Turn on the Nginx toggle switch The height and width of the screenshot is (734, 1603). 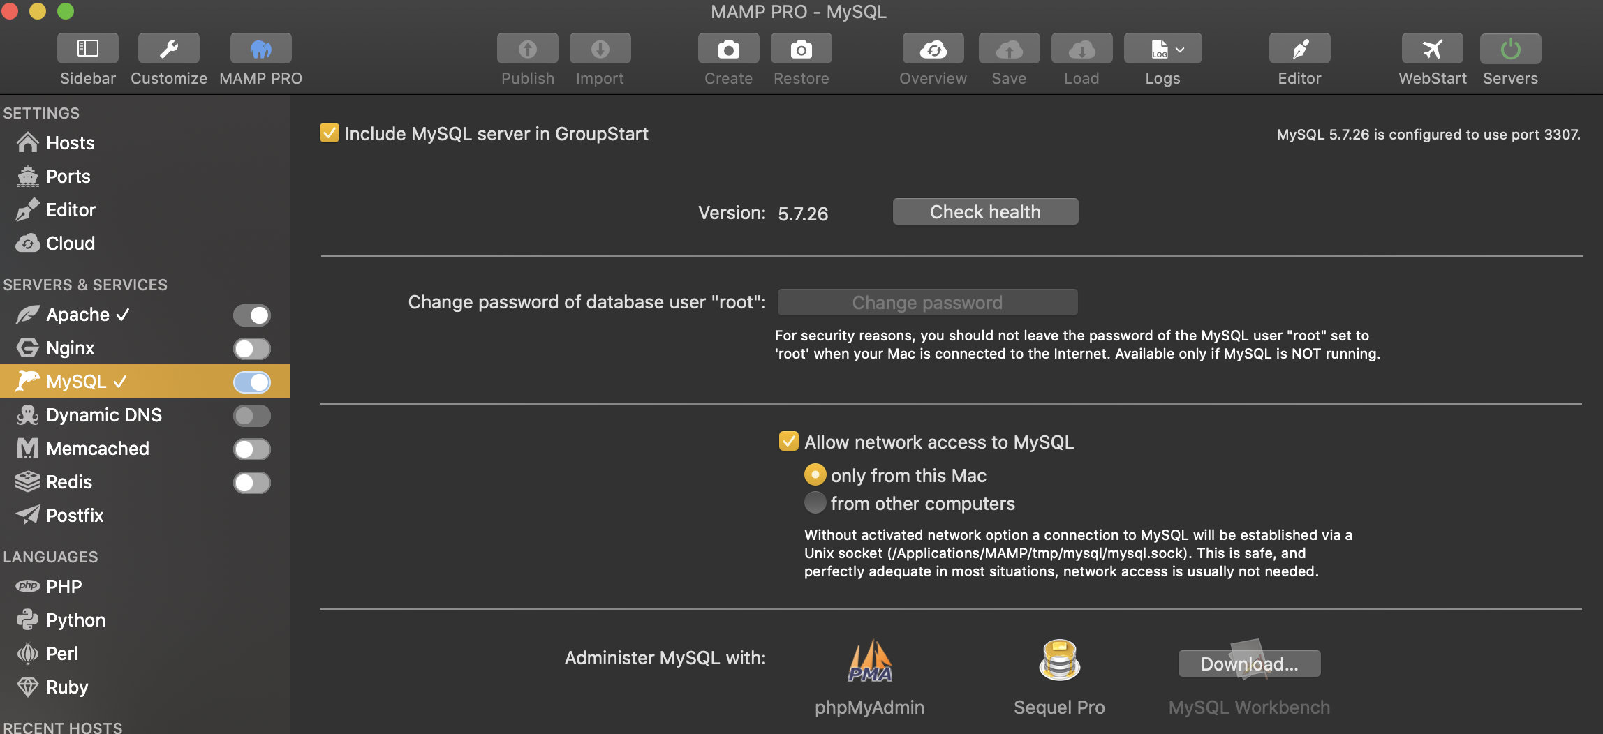[x=252, y=349]
